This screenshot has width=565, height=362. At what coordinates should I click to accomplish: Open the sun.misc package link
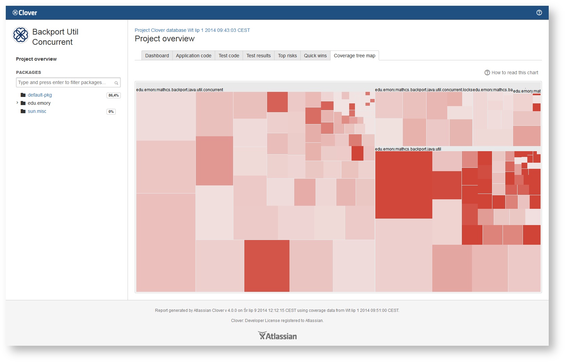point(37,111)
